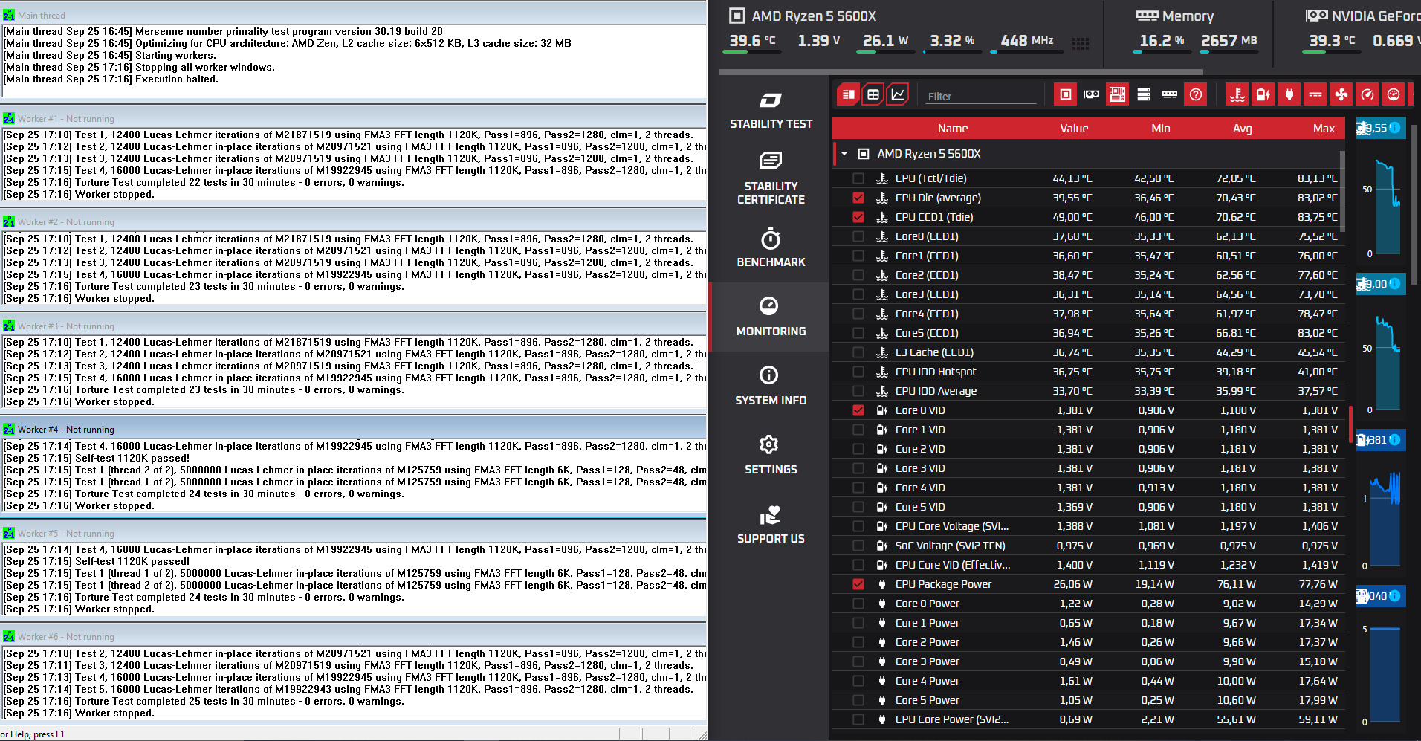1421x741 pixels.
Task: Switch to the list view layout icon
Action: (849, 94)
